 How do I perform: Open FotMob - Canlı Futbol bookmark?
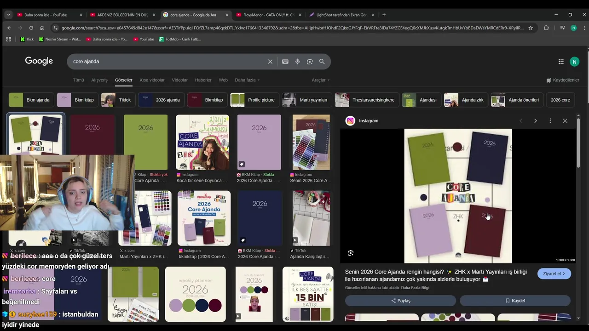pos(180,39)
